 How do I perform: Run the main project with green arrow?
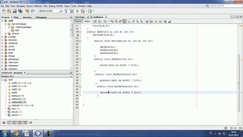pyautogui.click(x=77, y=11)
